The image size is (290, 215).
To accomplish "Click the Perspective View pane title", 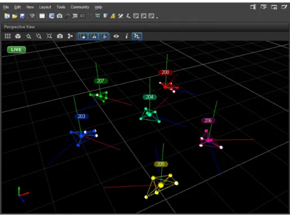I will (x=20, y=27).
